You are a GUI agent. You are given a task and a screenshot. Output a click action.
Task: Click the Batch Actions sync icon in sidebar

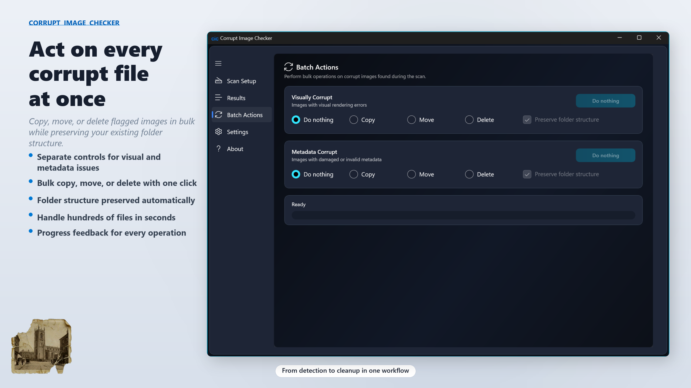pos(219,115)
